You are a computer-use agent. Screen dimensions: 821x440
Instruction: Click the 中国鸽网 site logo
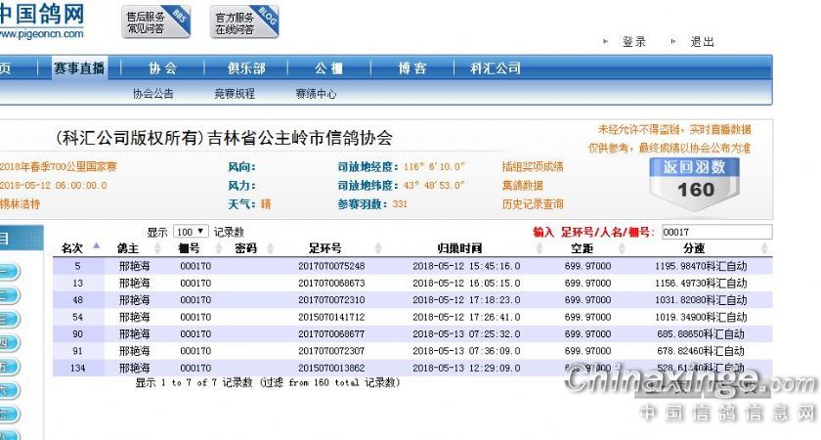coord(42,22)
